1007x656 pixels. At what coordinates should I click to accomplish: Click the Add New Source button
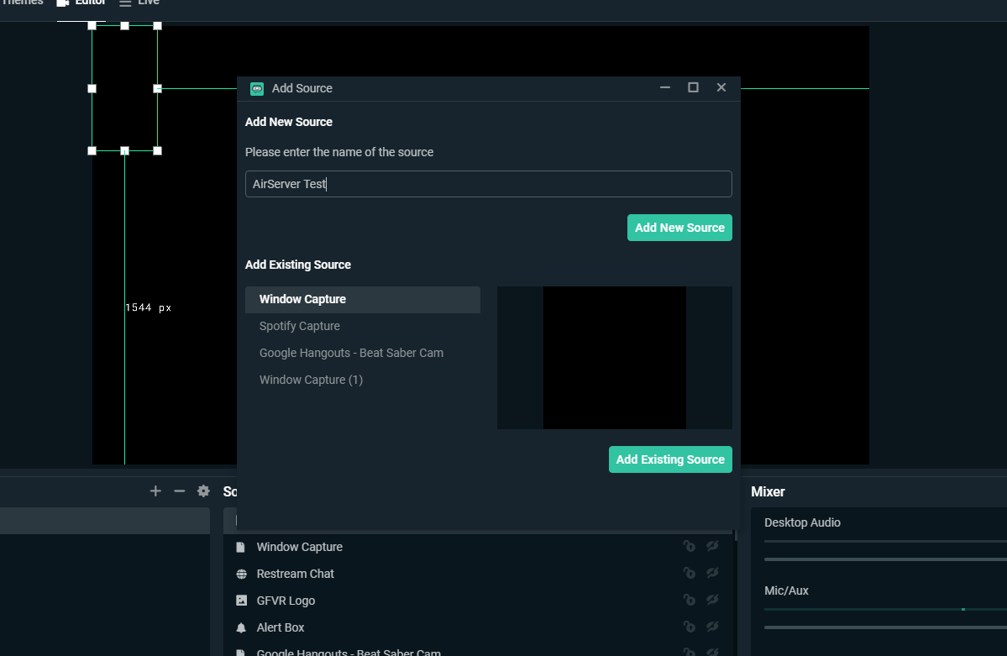point(679,228)
